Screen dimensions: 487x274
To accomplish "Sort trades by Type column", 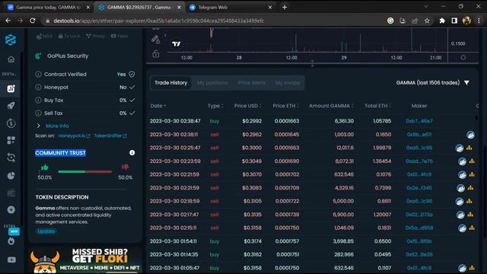I will [215, 106].
